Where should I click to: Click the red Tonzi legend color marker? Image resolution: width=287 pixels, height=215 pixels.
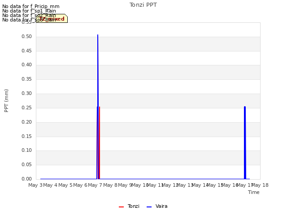(122, 207)
